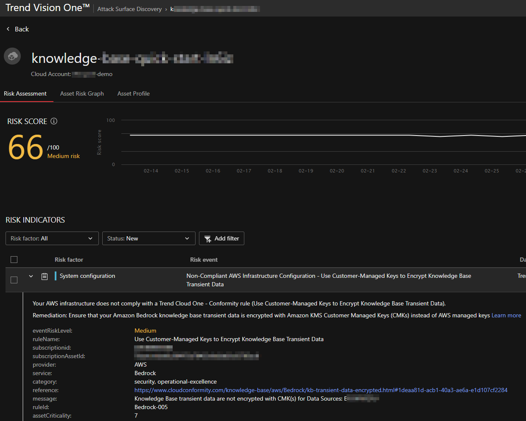526x421 pixels.
Task: Click the Risk factor column header
Action: [x=69, y=260]
